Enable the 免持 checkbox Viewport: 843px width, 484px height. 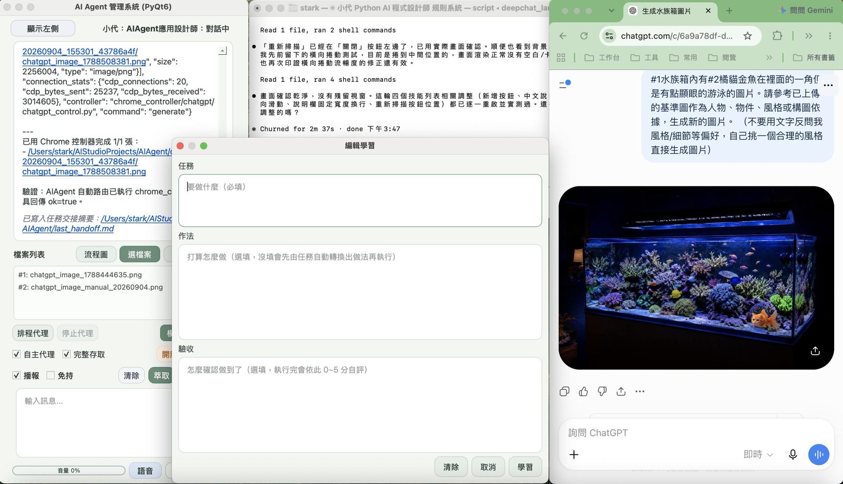click(51, 375)
